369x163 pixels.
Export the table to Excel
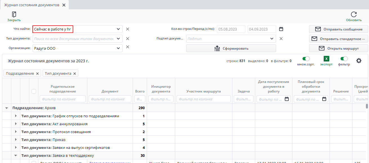click(326, 59)
